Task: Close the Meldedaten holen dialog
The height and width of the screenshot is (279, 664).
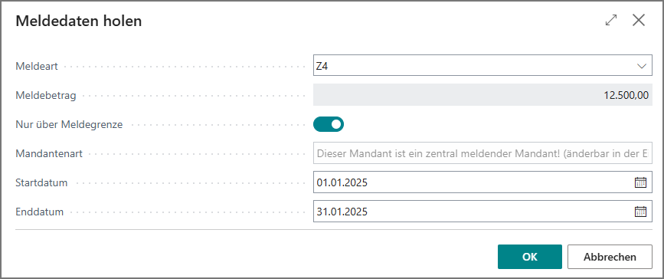Action: 639,21
